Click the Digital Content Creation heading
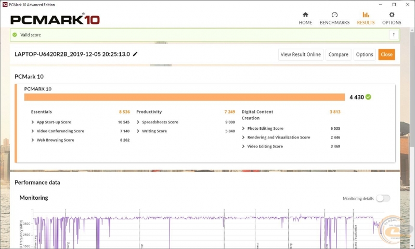Viewport: 415px width, 249px height. coord(257,115)
